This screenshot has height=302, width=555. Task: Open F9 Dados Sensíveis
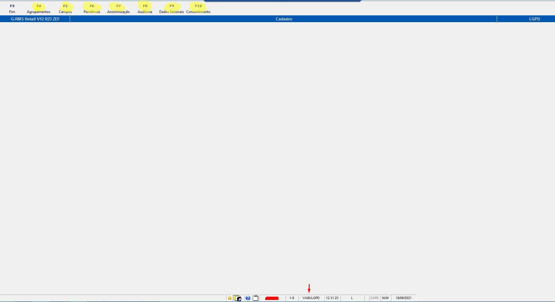click(171, 9)
